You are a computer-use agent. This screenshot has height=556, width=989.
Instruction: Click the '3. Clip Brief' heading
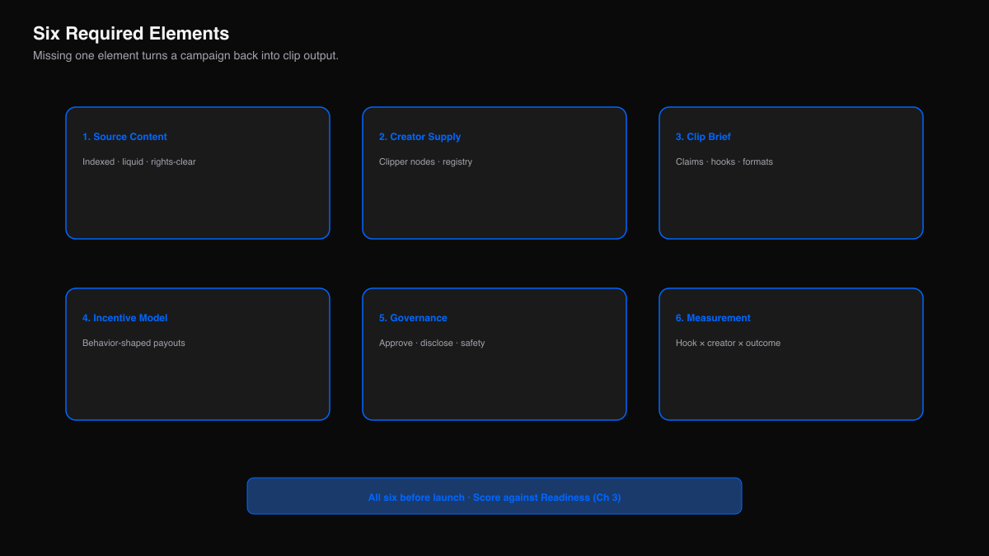click(x=703, y=137)
